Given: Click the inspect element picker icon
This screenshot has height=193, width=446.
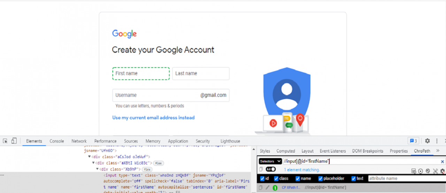Looking at the screenshot, I should pos(5,141).
